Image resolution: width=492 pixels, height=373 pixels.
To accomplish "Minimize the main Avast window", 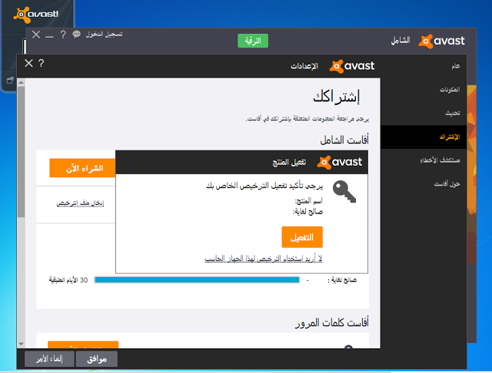I will pos(49,36).
